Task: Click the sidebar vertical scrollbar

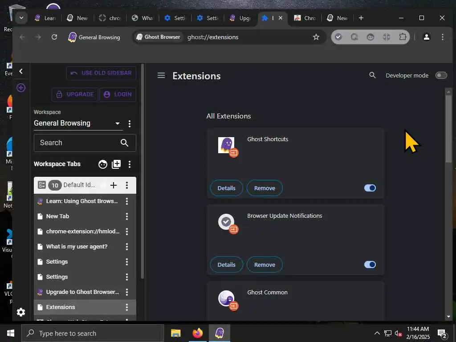Action: tap(142, 171)
